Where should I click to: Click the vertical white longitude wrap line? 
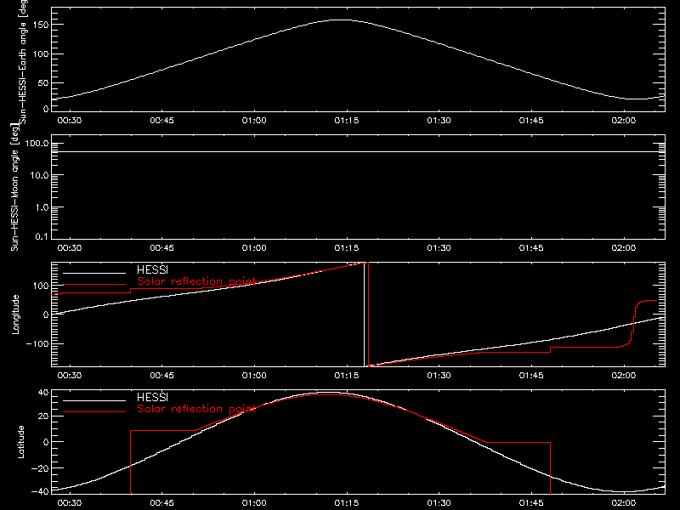(x=365, y=314)
